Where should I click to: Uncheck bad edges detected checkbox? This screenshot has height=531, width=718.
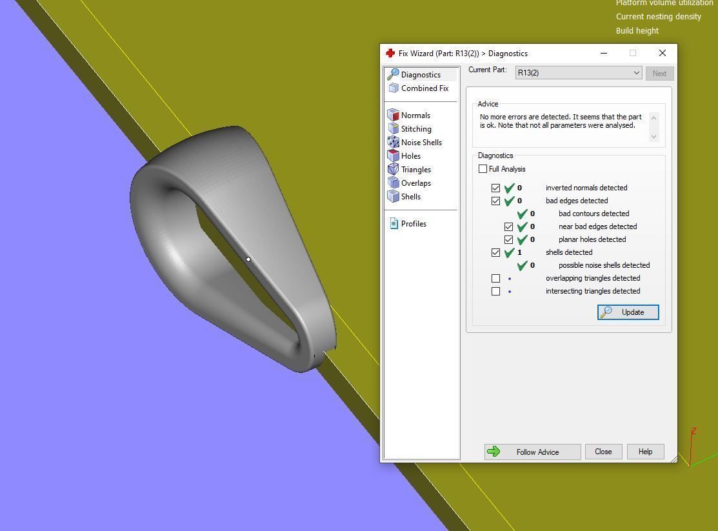pos(495,201)
